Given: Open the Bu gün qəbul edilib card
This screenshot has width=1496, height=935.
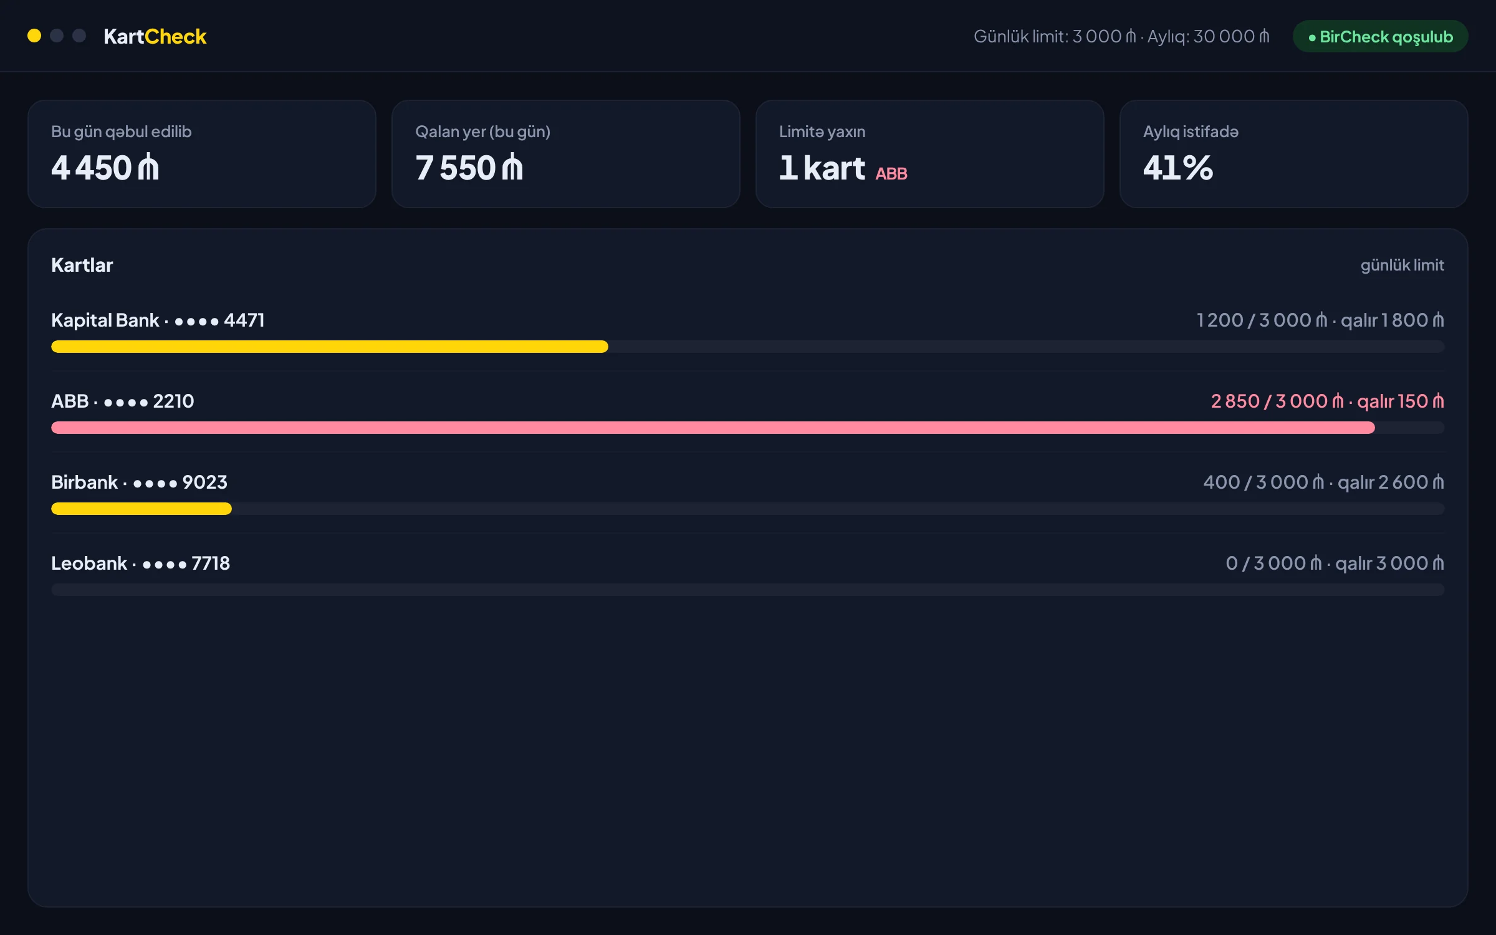Looking at the screenshot, I should 202,154.
